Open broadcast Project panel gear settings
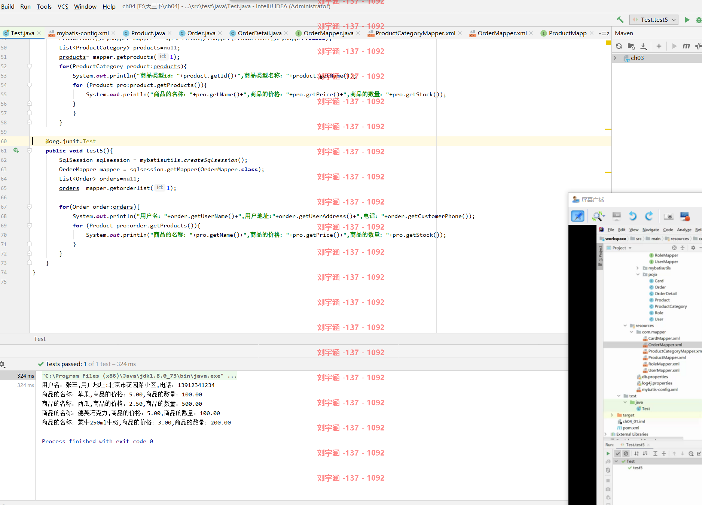The image size is (702, 505). click(x=693, y=248)
